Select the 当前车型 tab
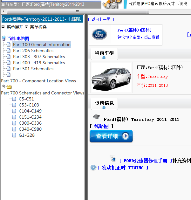Screen dimensions: 191x200 click(x=104, y=54)
